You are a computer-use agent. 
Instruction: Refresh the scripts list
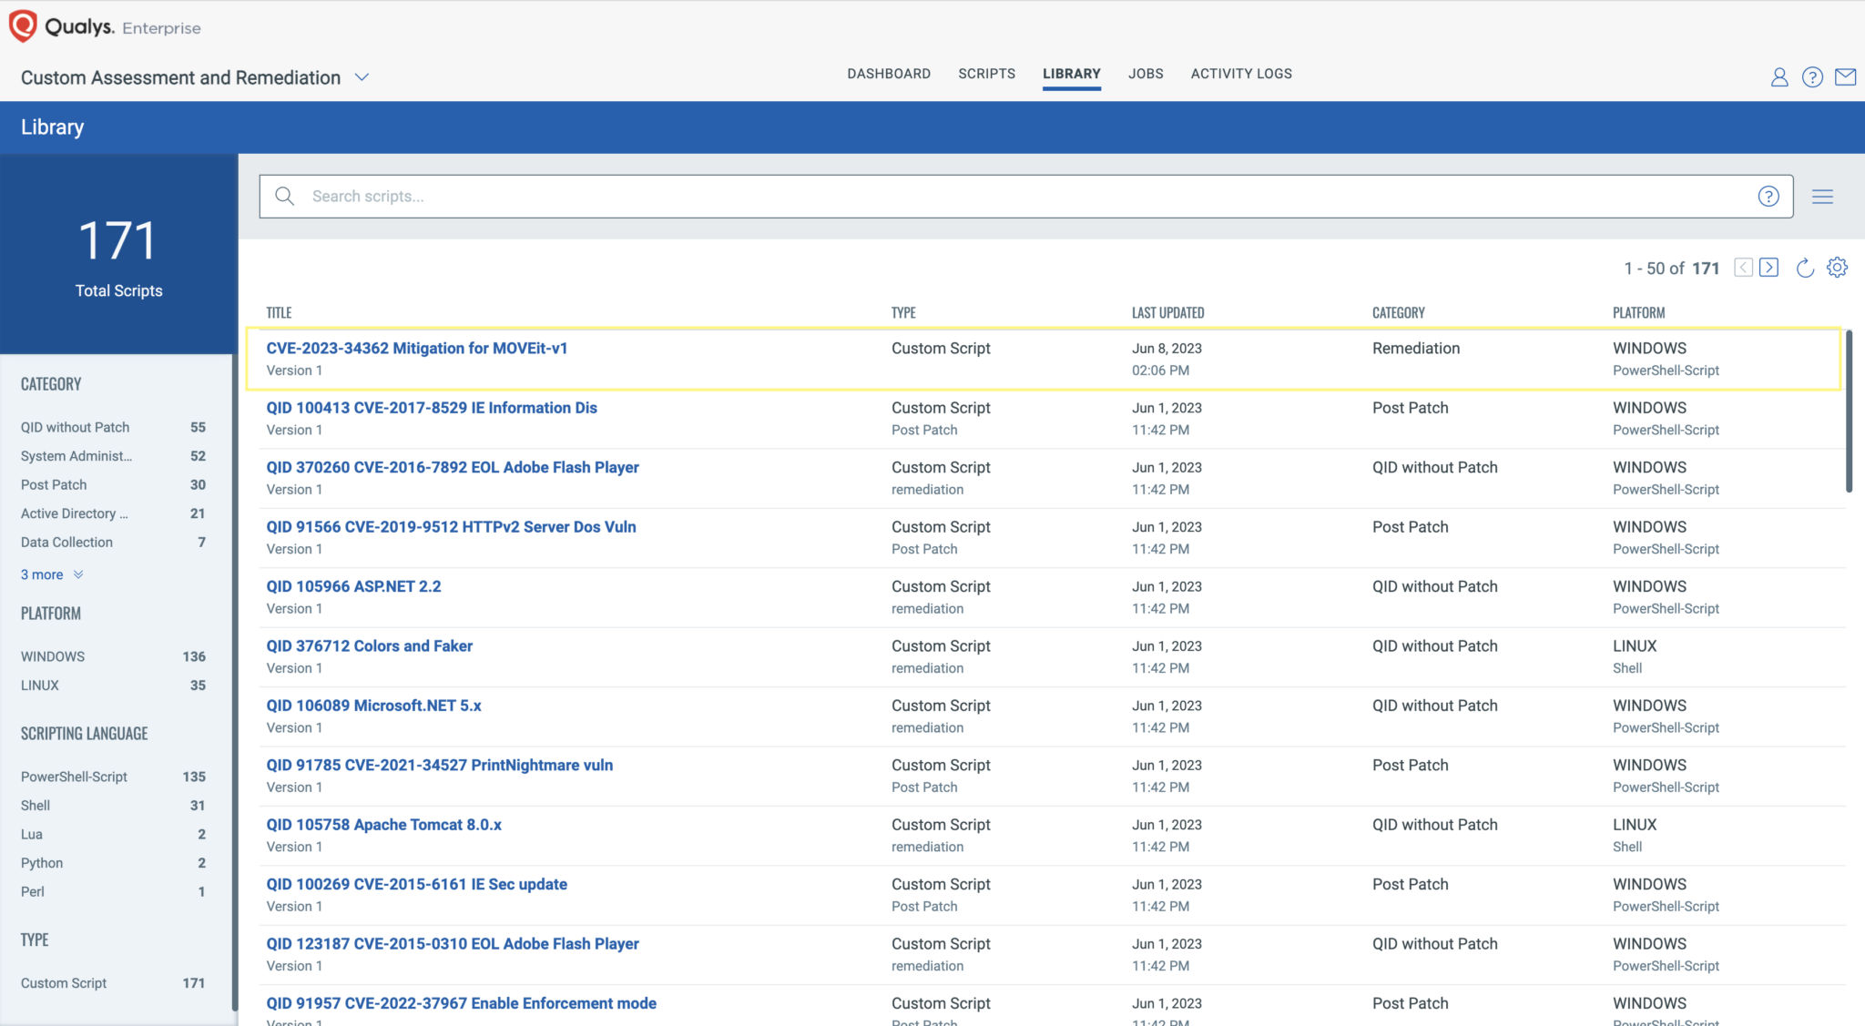pos(1805,267)
